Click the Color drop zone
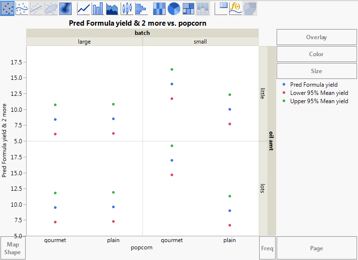 (x=316, y=54)
